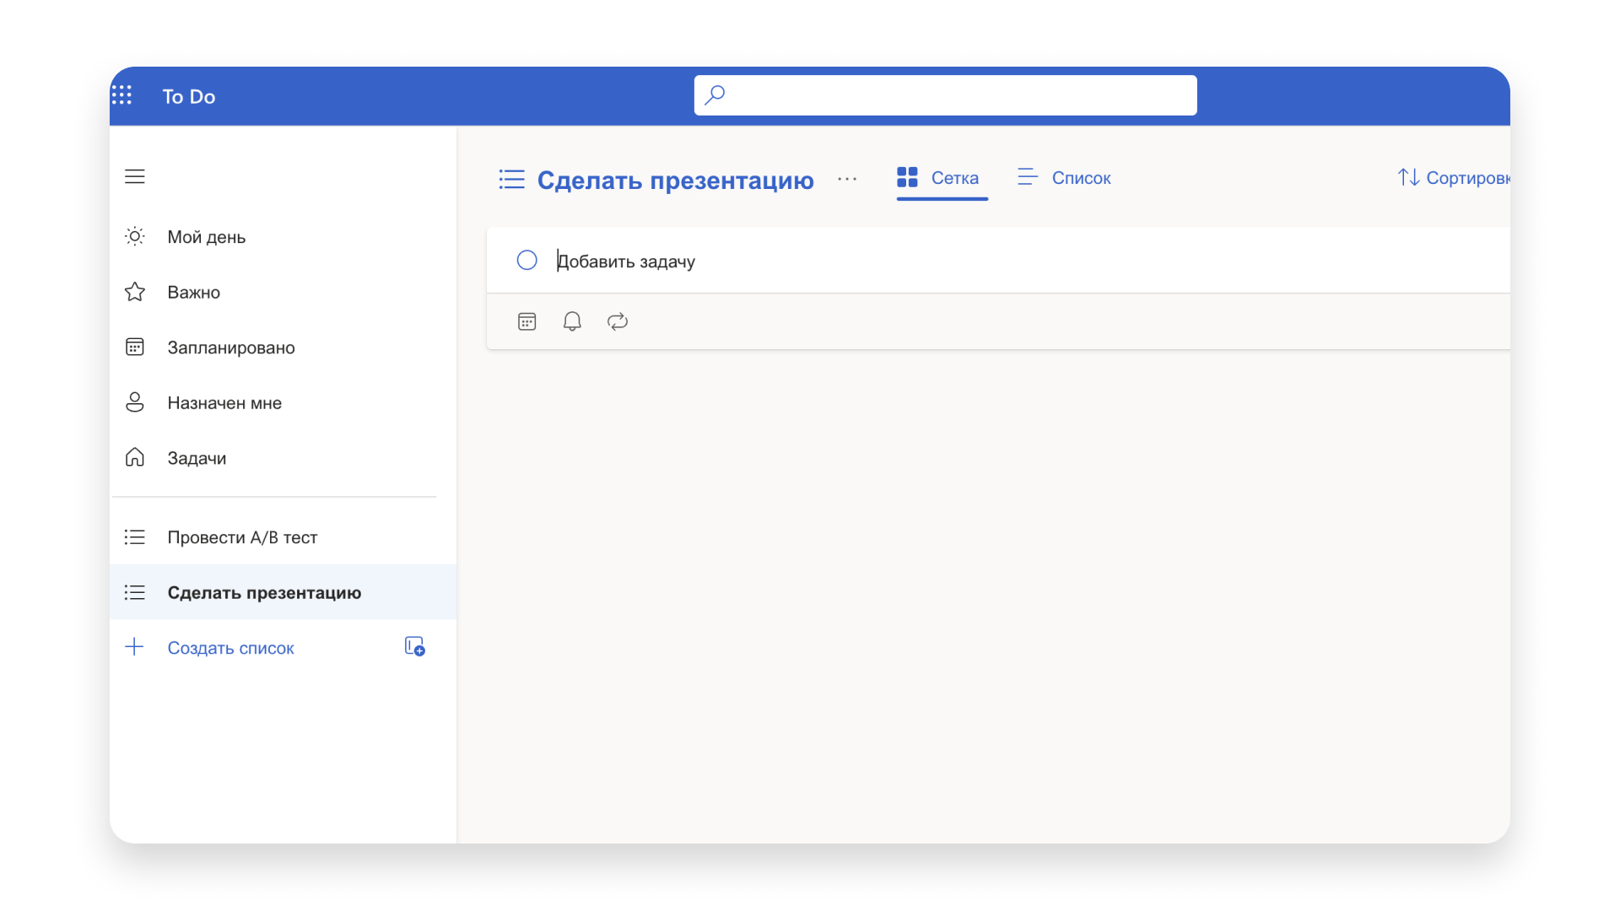Switch to Список view
Viewport: 1620px width, 911px height.
coord(1064,178)
